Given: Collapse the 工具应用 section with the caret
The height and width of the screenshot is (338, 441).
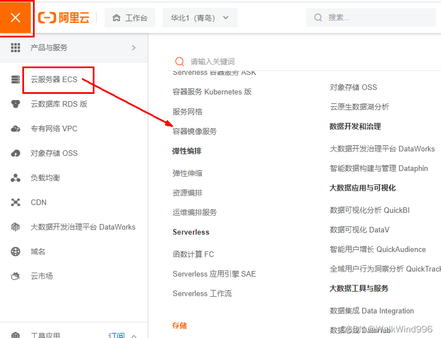Looking at the screenshot, I should tap(134, 336).
